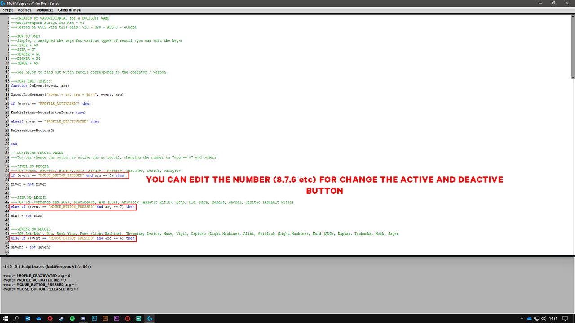575x323 pixels.
Task: Open the red circle app in taskbar
Action: click(128, 319)
